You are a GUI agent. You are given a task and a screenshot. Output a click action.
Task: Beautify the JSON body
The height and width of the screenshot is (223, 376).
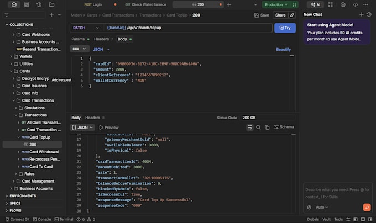tap(283, 49)
